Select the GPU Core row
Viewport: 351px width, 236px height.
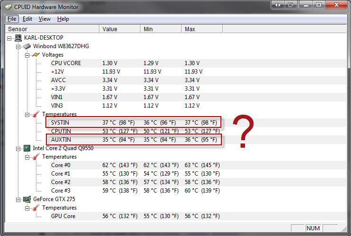(x=198, y=216)
